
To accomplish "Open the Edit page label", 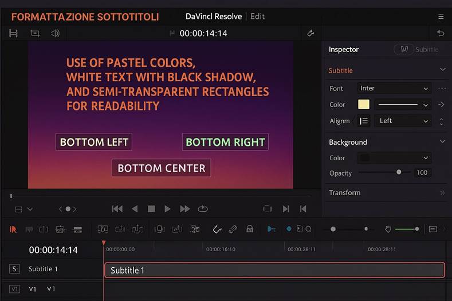I will (257, 17).
